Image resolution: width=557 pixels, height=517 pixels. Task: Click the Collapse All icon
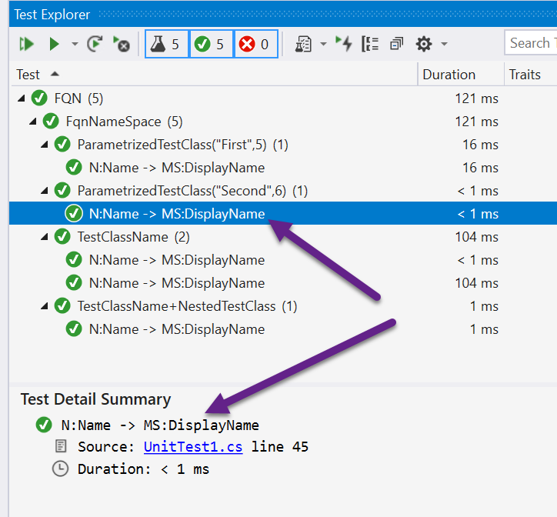396,45
